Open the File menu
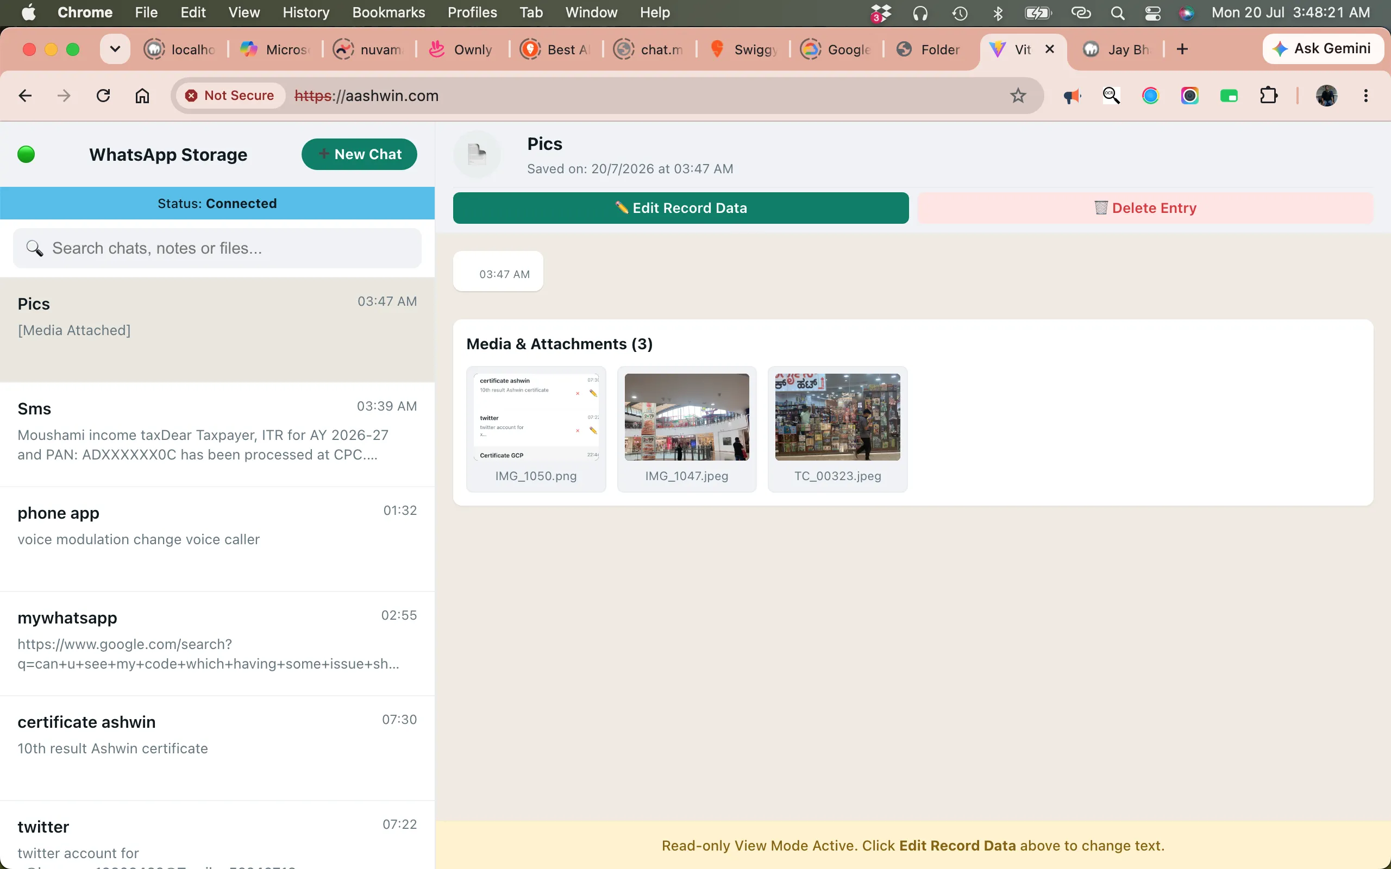The height and width of the screenshot is (869, 1391). click(146, 12)
